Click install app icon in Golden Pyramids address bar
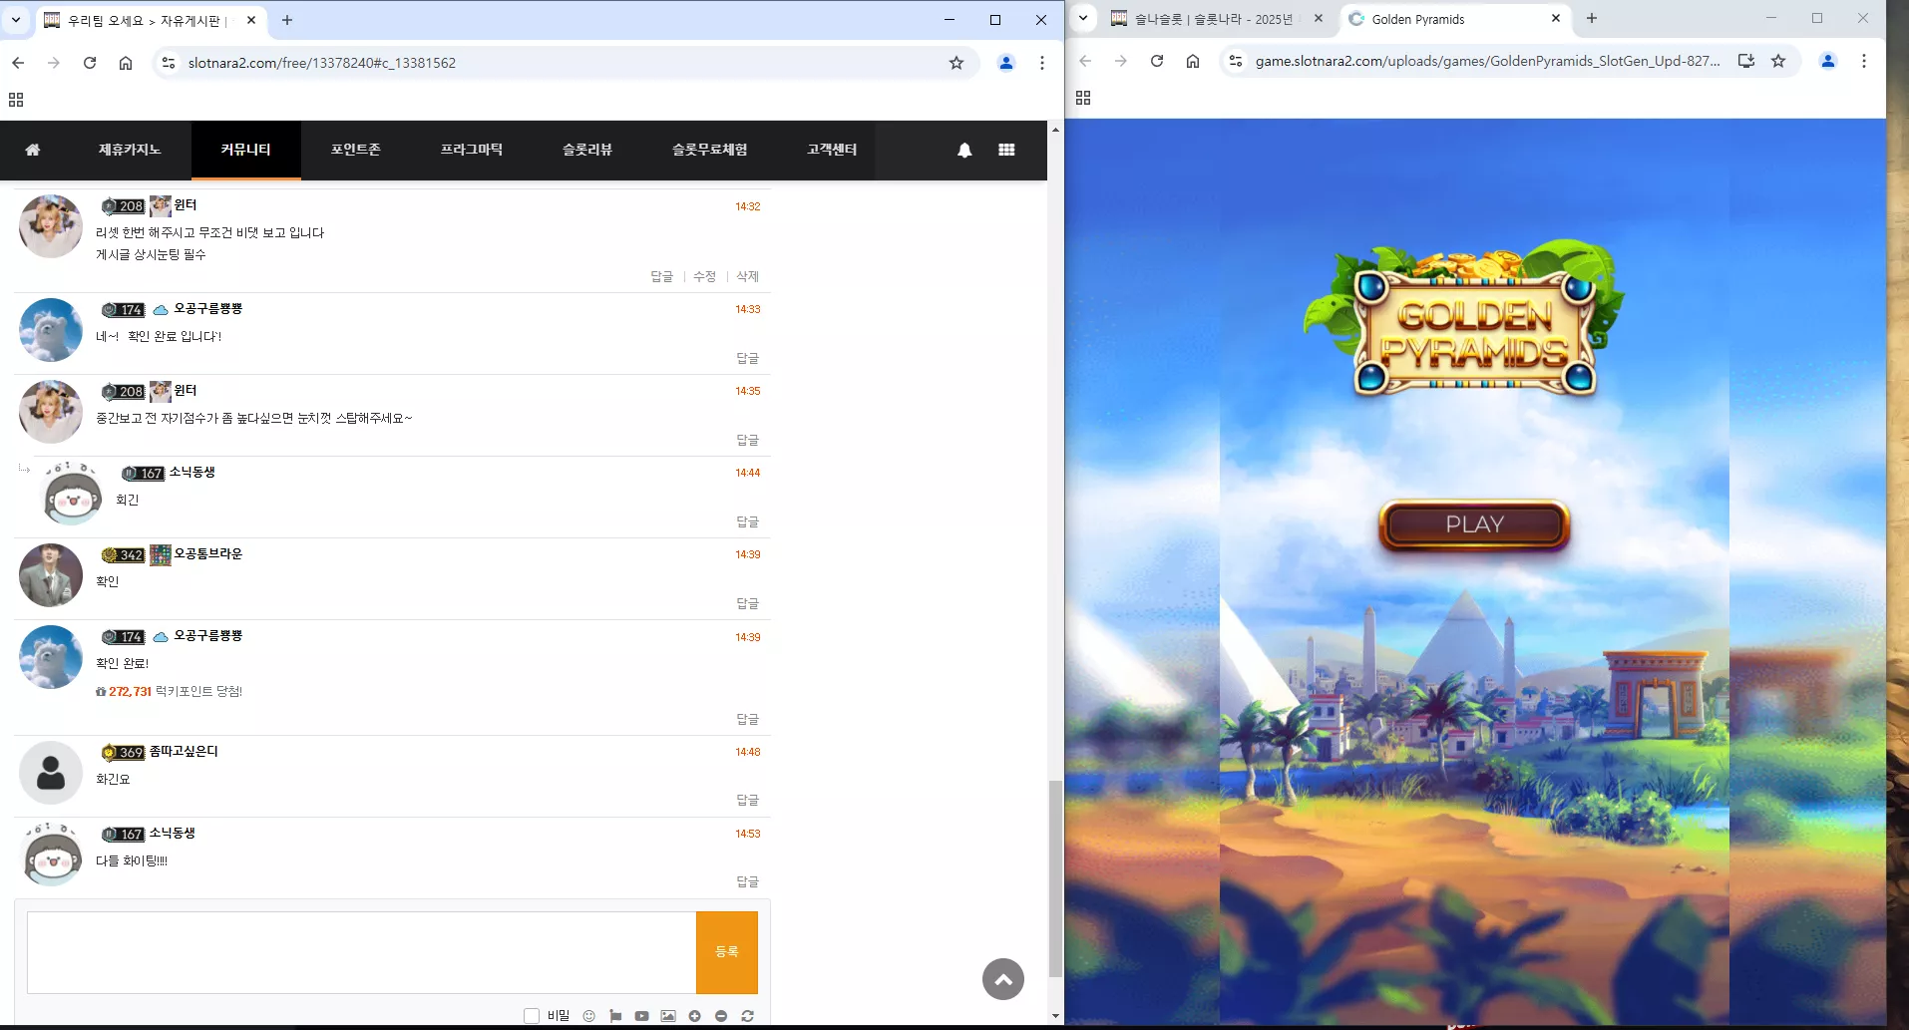Viewport: 1909px width, 1030px height. coord(1746,61)
